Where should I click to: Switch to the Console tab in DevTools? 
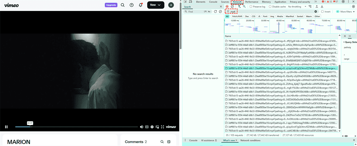pyautogui.click(x=213, y=2)
